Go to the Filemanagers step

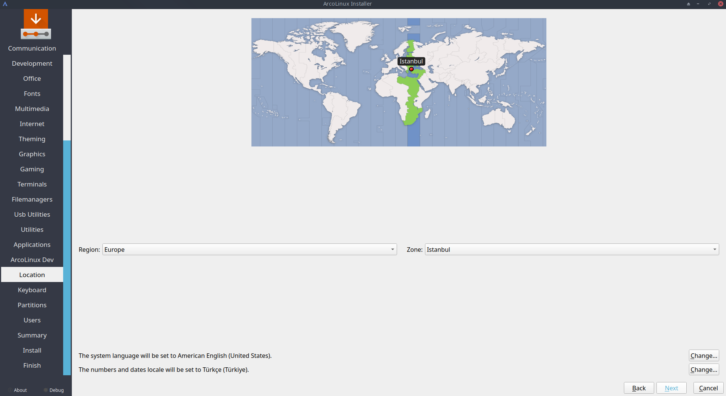(32, 199)
